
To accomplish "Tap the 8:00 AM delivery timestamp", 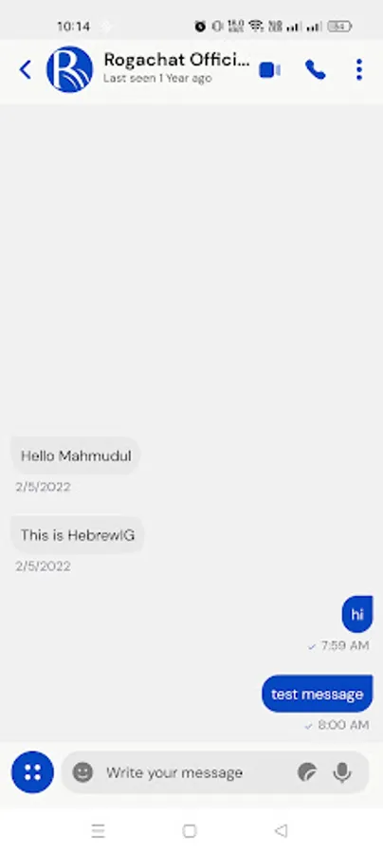I will point(343,725).
